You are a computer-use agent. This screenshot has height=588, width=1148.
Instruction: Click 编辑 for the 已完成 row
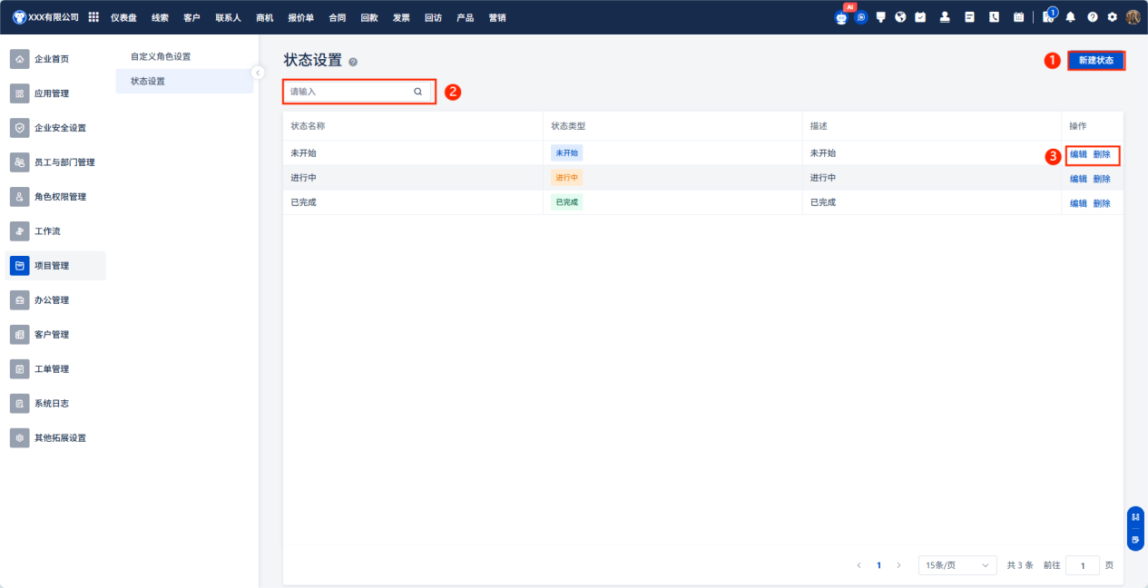1078,203
